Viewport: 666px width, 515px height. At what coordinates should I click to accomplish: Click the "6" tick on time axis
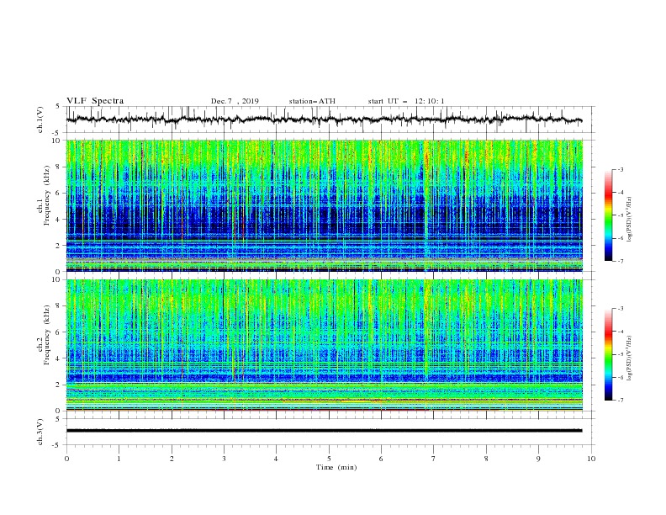[381, 459]
